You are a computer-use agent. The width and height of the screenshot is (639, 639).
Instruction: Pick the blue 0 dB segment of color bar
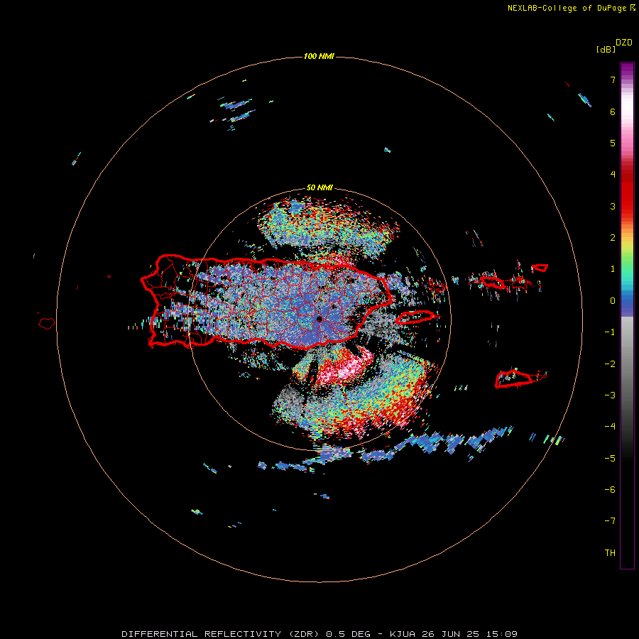[x=627, y=302]
